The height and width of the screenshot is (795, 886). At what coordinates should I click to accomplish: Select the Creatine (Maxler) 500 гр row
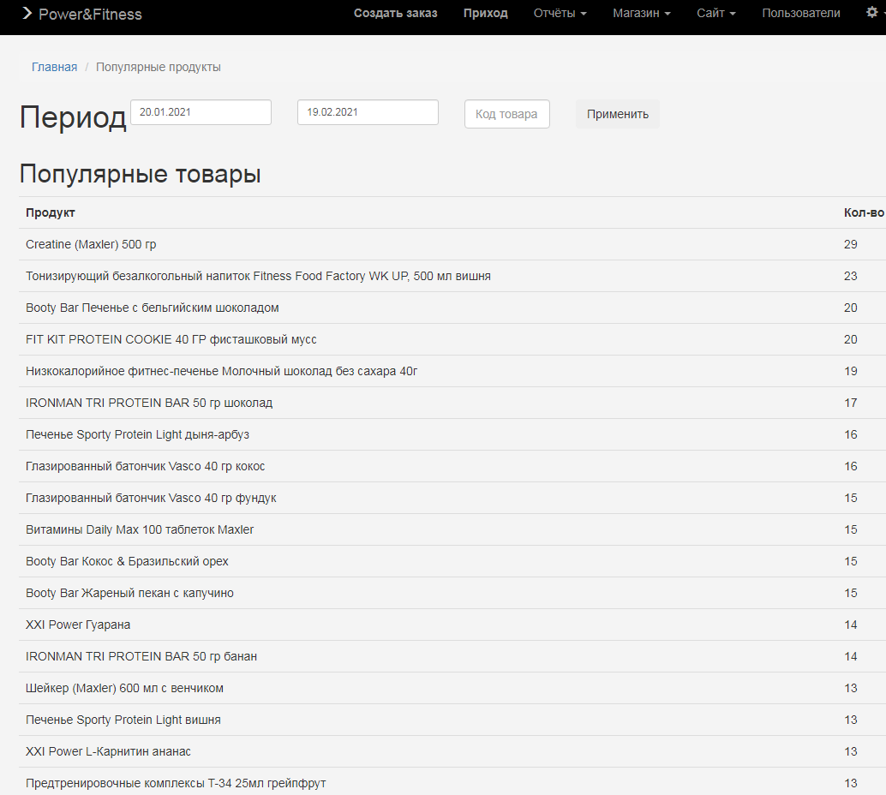[x=91, y=244]
